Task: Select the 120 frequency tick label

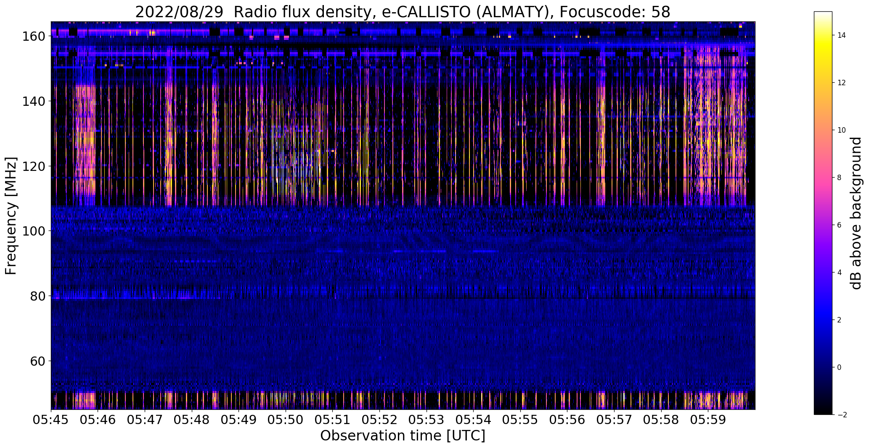Action: (33, 166)
